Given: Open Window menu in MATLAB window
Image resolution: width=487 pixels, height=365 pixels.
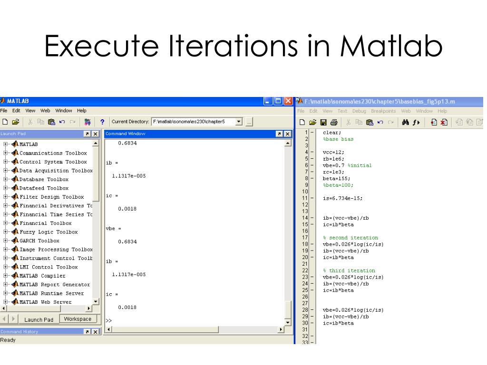Looking at the screenshot, I should [64, 110].
